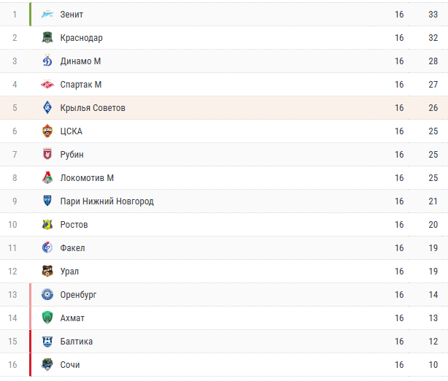Viewport: 448px width, 381px height.
Task: Click the Rostov club crest
Action: click(x=47, y=225)
